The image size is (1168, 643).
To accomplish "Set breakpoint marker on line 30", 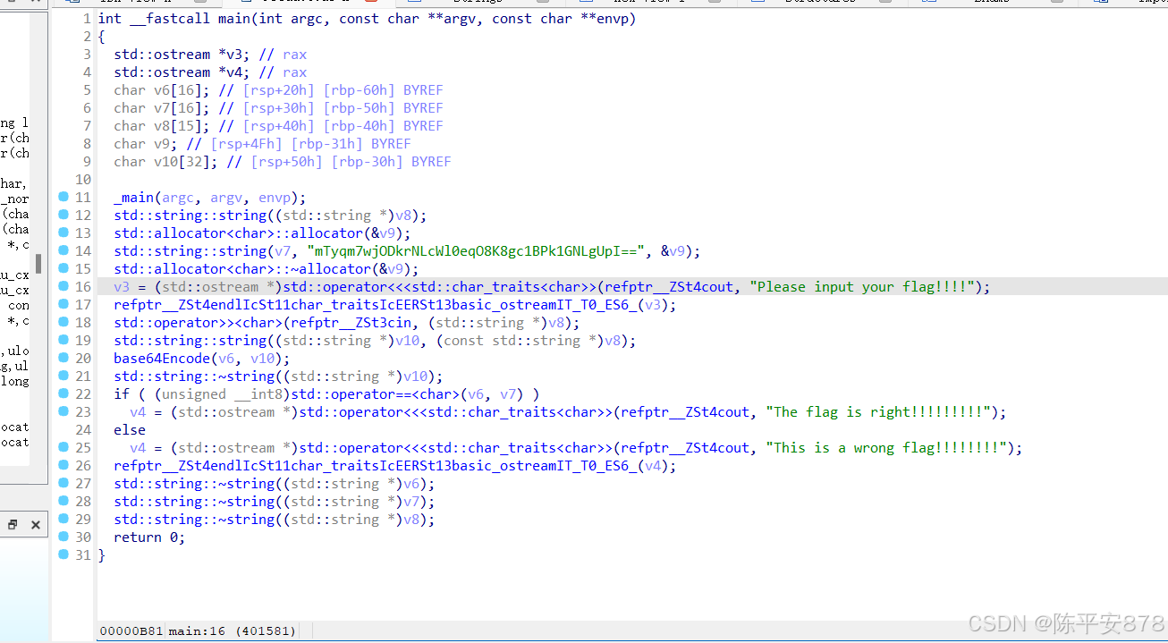I will [x=63, y=537].
